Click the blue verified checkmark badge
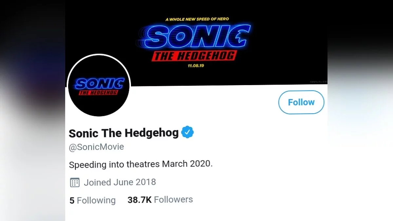This screenshot has height=221, width=393. coord(188,132)
